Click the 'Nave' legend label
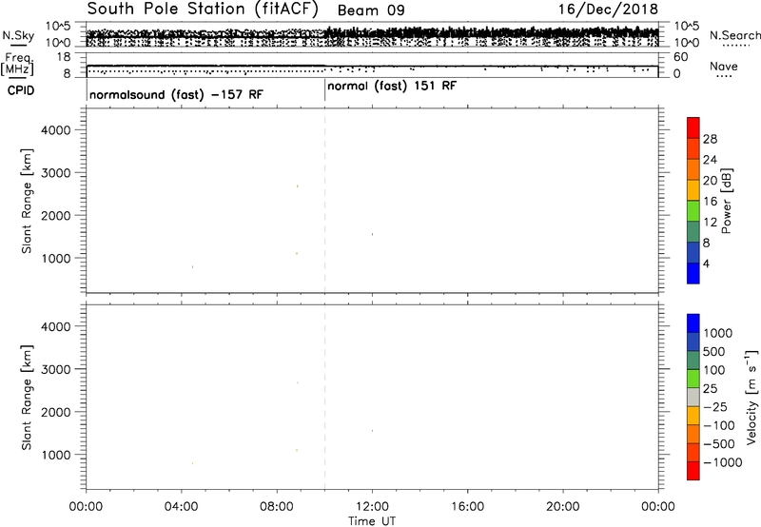Viewport: 761px width, 527px height. click(724, 66)
